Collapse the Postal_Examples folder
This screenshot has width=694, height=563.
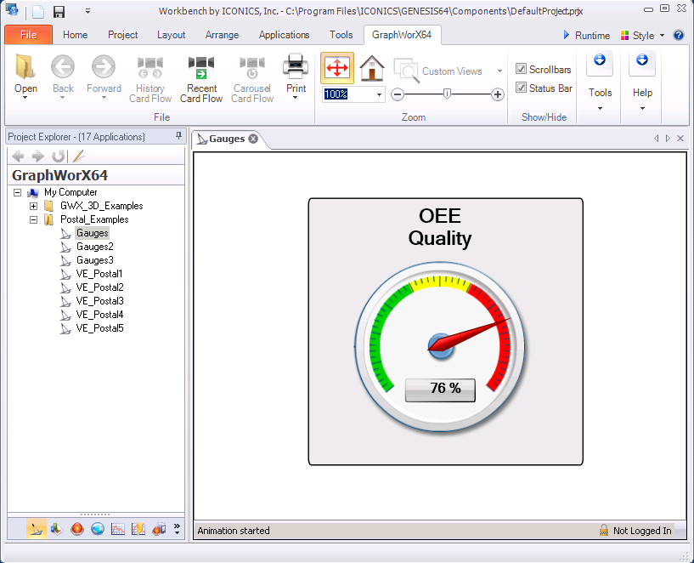(x=33, y=219)
